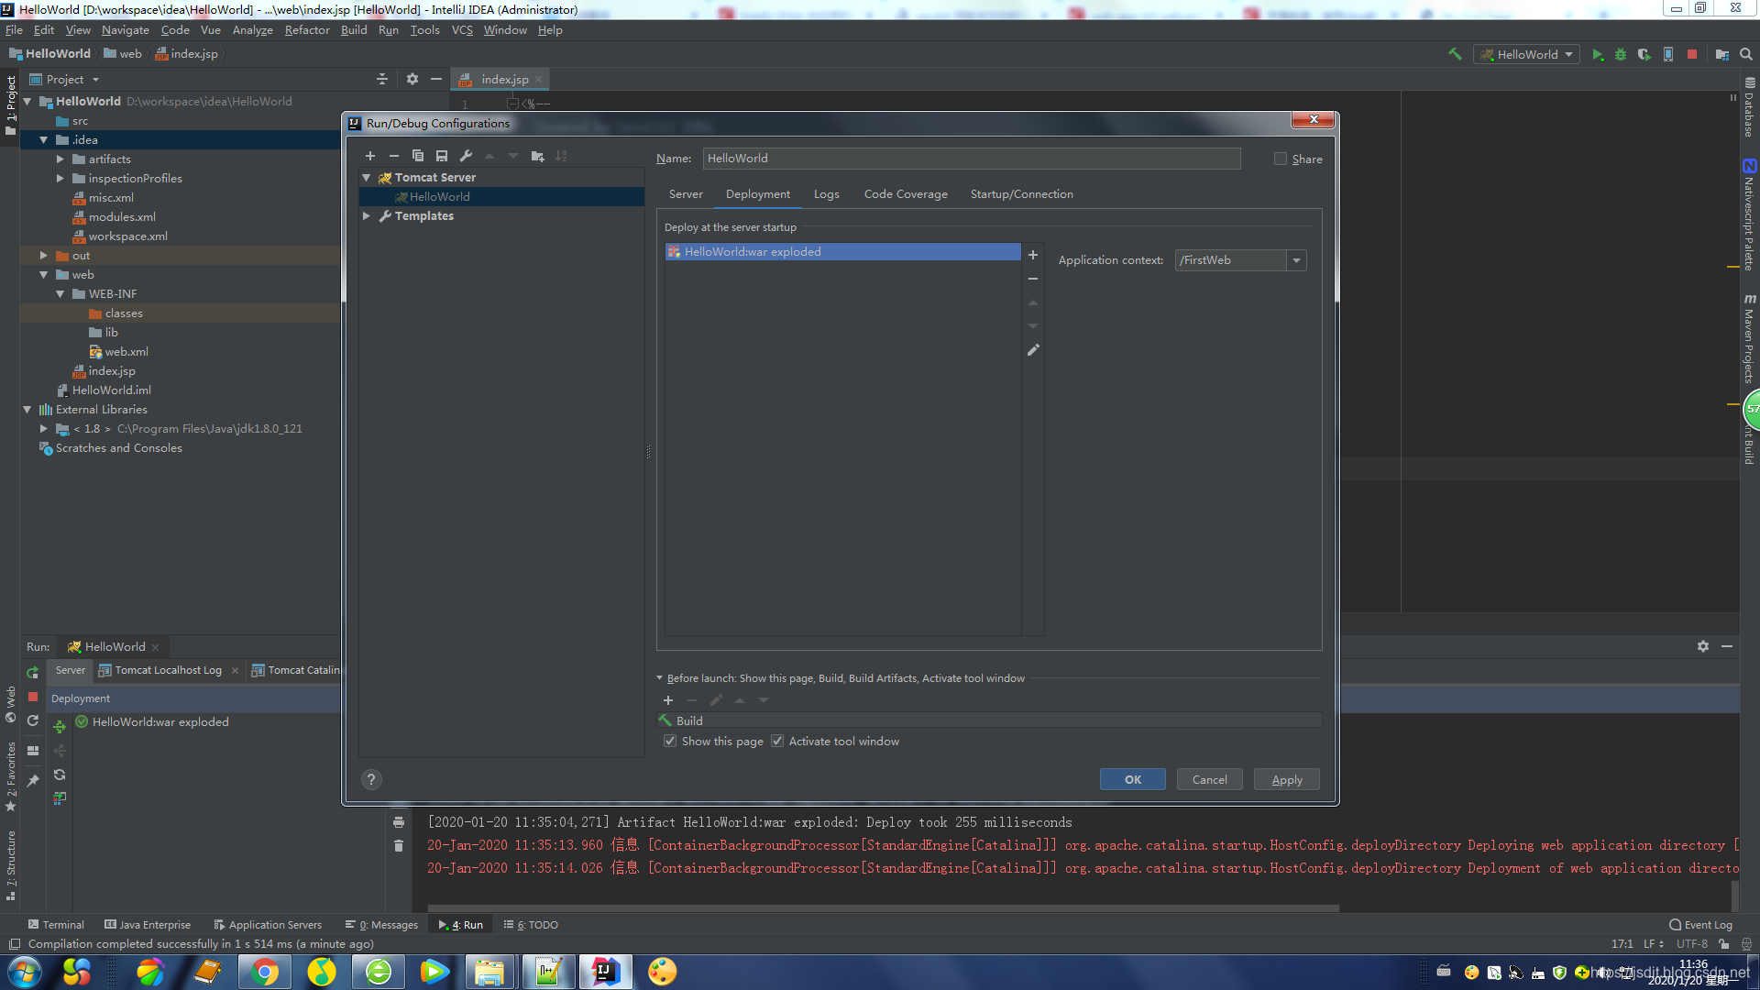
Task: Expand the Templates tree item
Action: coord(368,215)
